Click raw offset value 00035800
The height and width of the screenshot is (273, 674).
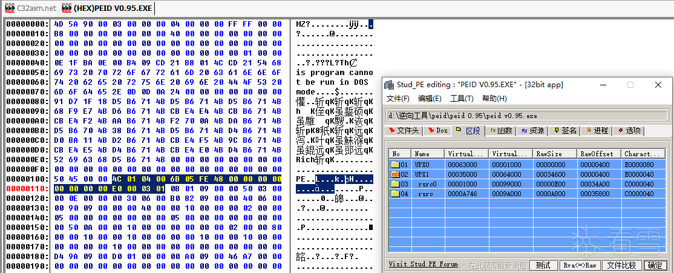click(596, 194)
